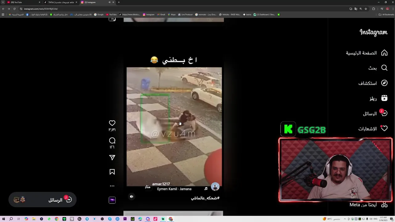The image size is (395, 222).
Task: Expand the tab search dropdown arrow
Action: [x=3, y=2]
